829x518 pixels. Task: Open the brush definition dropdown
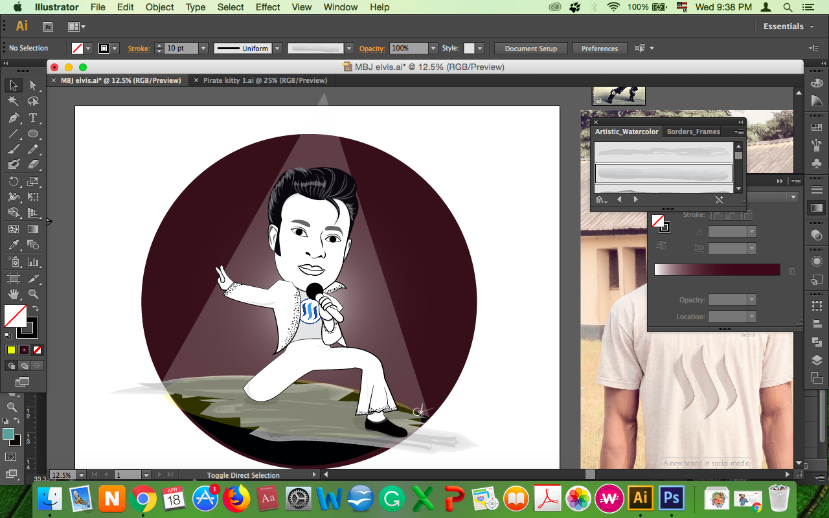coord(349,49)
